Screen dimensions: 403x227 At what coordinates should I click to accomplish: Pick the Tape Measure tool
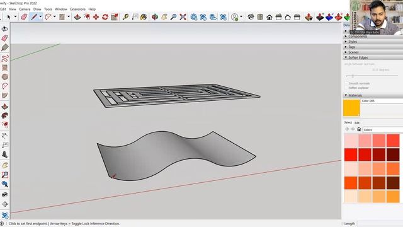(x=125, y=17)
